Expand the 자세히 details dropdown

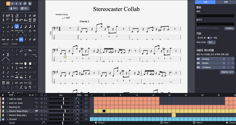[229, 28]
